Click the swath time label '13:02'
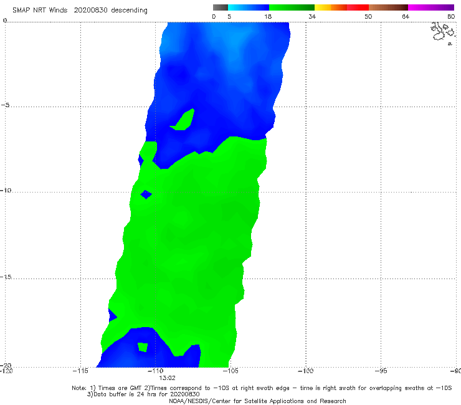The width and height of the screenshot is (461, 405). [167, 378]
